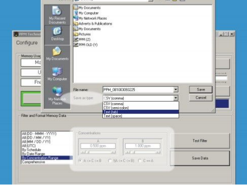Screen dimensions: 247x185
Task: Expand the File name dropdown arrow
Action: pyautogui.click(x=175, y=89)
